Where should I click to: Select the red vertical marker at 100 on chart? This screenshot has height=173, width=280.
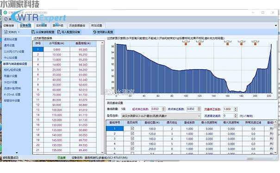[x=186, y=44]
